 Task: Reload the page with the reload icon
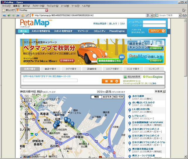pos(23,15)
